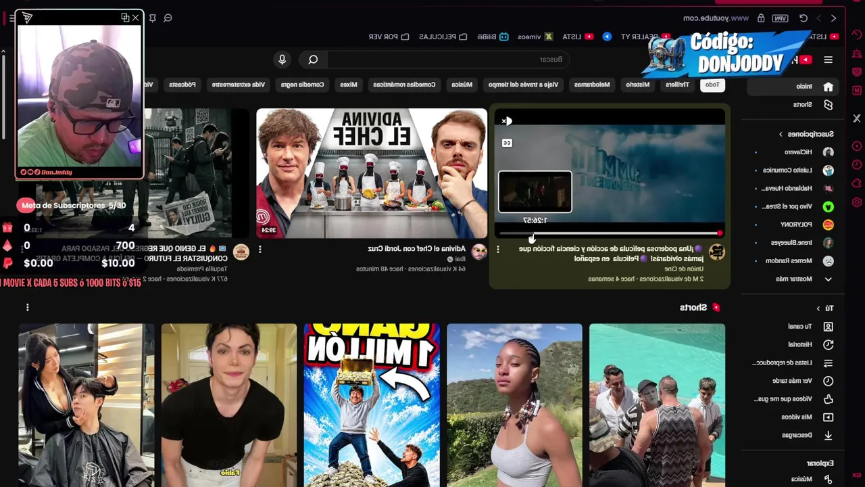
Task: Open the PELICULAS bookmark folder
Action: coord(443,37)
